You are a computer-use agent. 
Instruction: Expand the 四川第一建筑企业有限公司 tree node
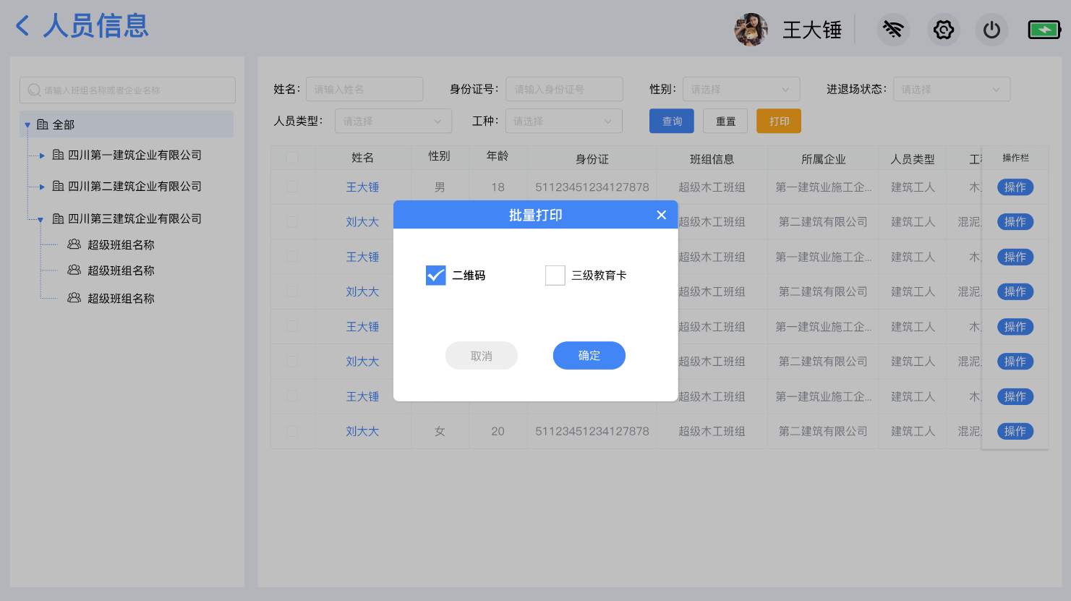pyautogui.click(x=42, y=155)
